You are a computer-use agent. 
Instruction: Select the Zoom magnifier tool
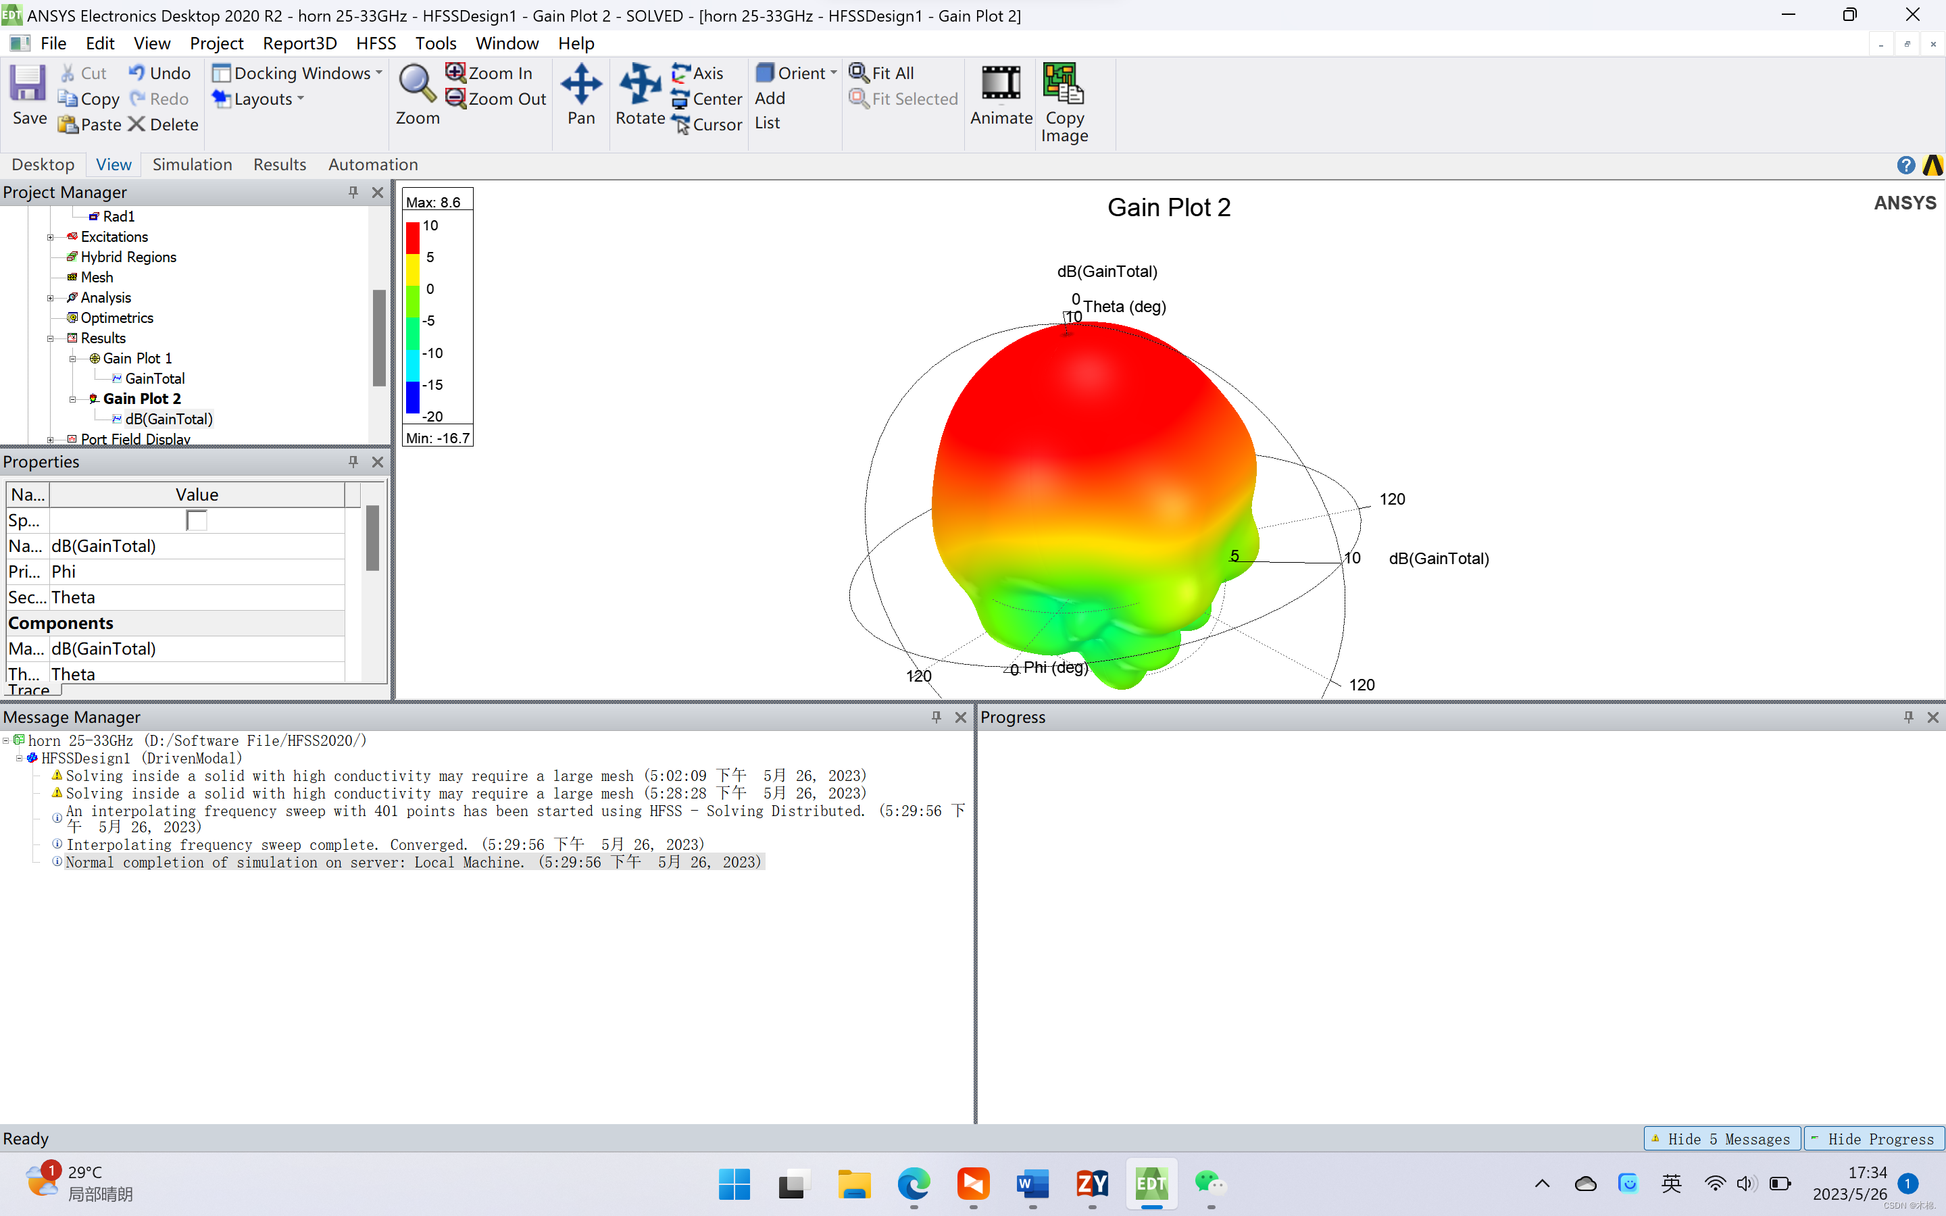416,84
